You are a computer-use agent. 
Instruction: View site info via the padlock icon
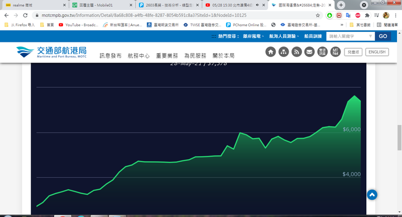click(37, 16)
